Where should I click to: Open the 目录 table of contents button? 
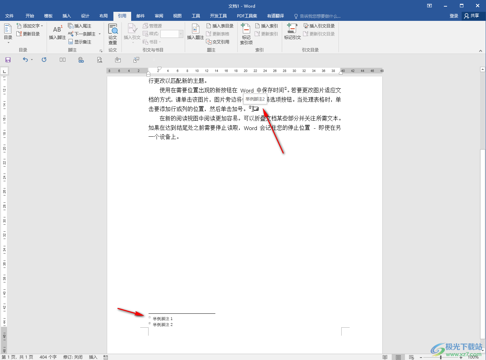pyautogui.click(x=8, y=33)
